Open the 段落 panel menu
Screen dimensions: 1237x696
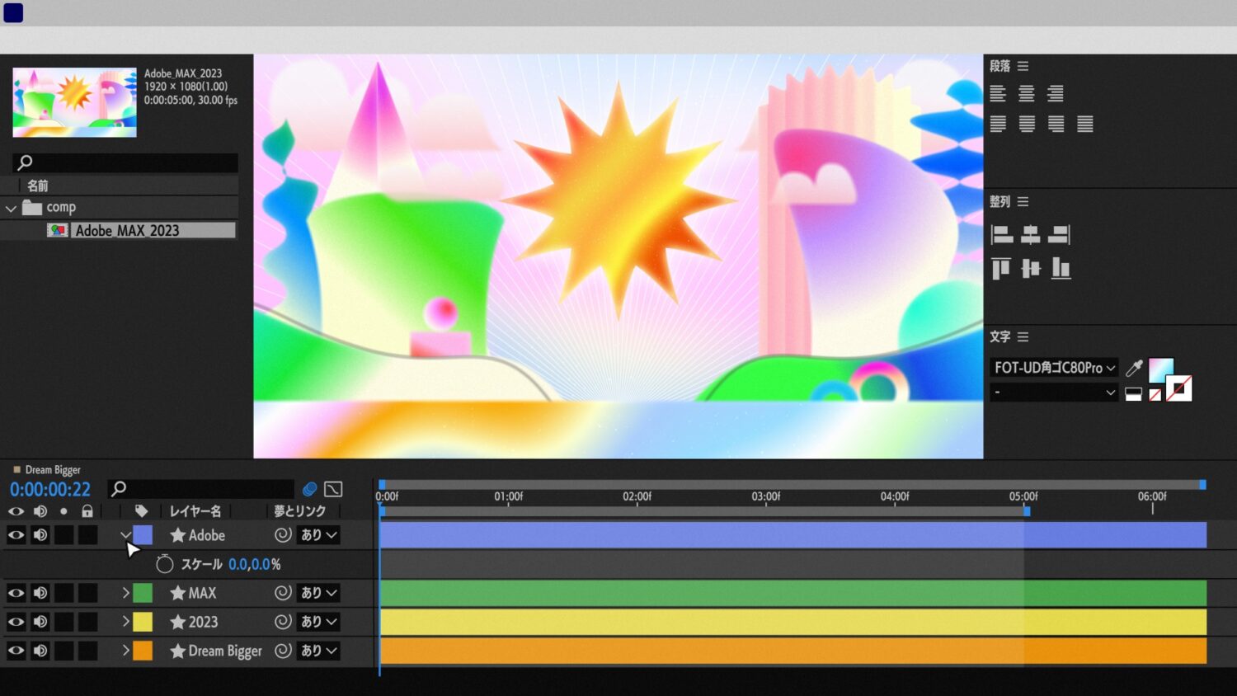tap(1023, 66)
